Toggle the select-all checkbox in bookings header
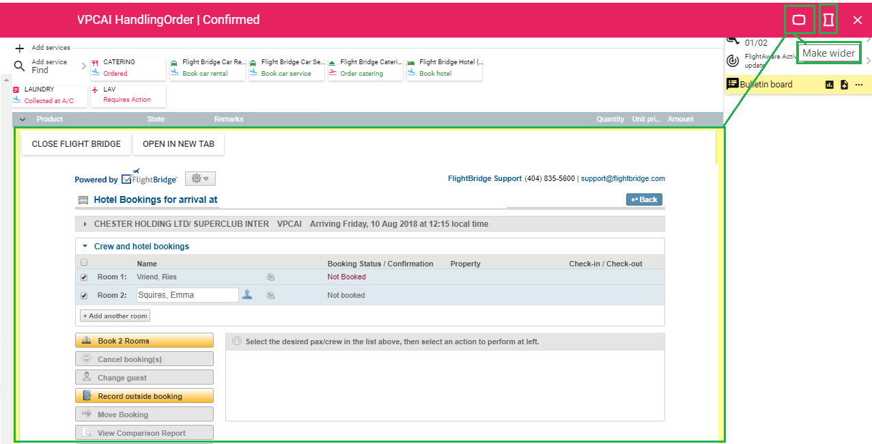The image size is (872, 444). 84,262
